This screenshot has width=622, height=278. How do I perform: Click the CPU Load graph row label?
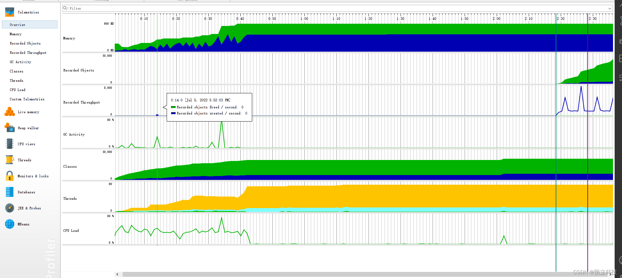(x=71, y=231)
